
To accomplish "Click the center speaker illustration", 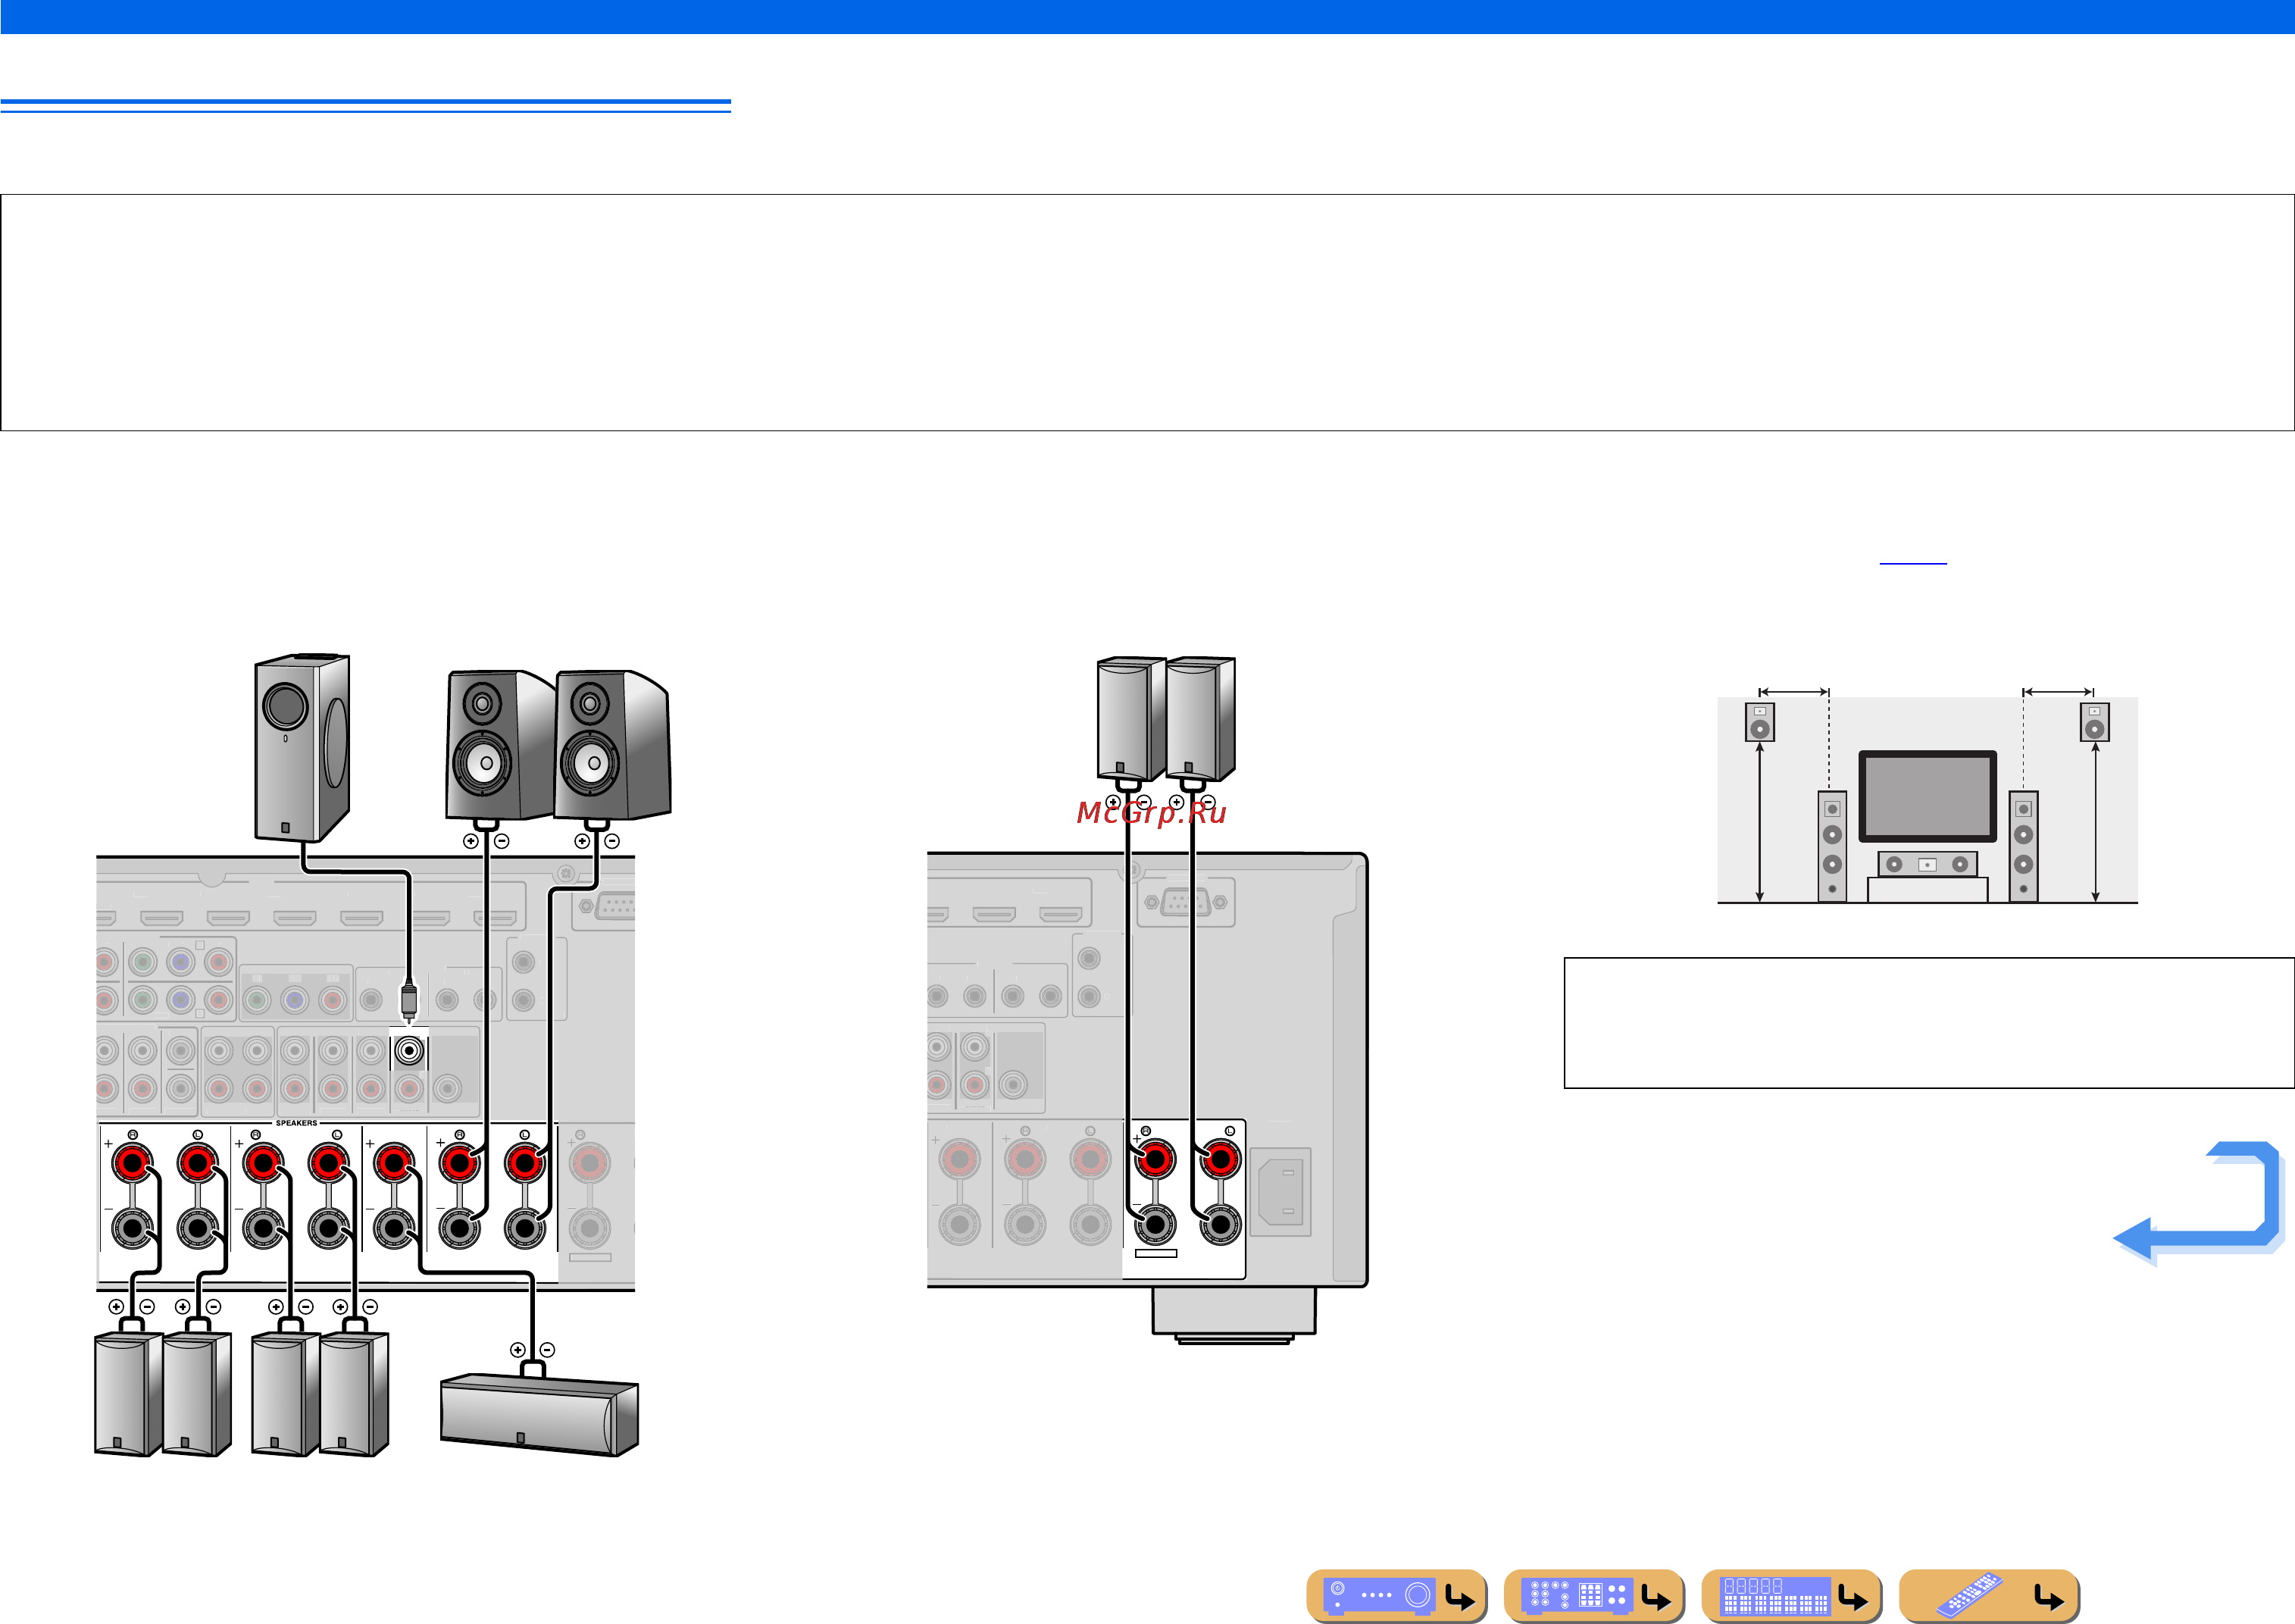I will [539, 1415].
